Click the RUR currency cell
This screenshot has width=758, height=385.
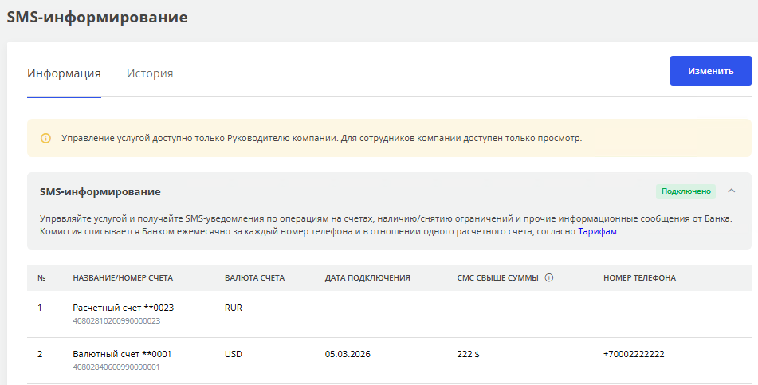[x=234, y=308]
